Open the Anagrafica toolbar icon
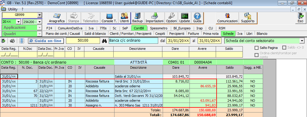This screenshot has width=307, height=117. coord(57,18)
